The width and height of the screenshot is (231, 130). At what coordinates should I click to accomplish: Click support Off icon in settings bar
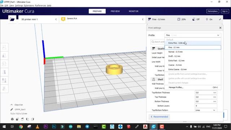(194, 19)
